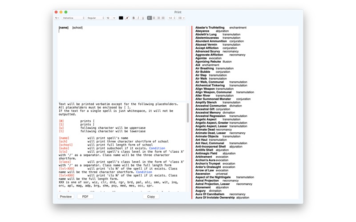Screen dimensions: 356x222
Task: Select Angelic Aspect, Greater in preview
Action: 212,123
